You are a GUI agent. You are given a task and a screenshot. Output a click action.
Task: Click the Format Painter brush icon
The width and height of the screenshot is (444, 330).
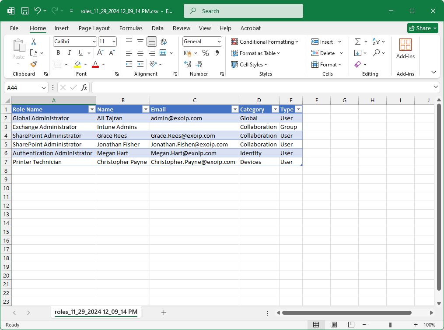(x=34, y=64)
